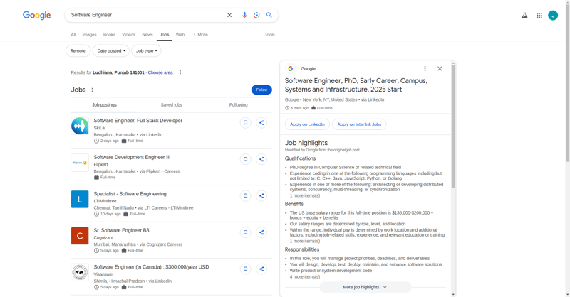Open more options in job details panel
Viewport: 570px width, 297px height.
tap(425, 69)
